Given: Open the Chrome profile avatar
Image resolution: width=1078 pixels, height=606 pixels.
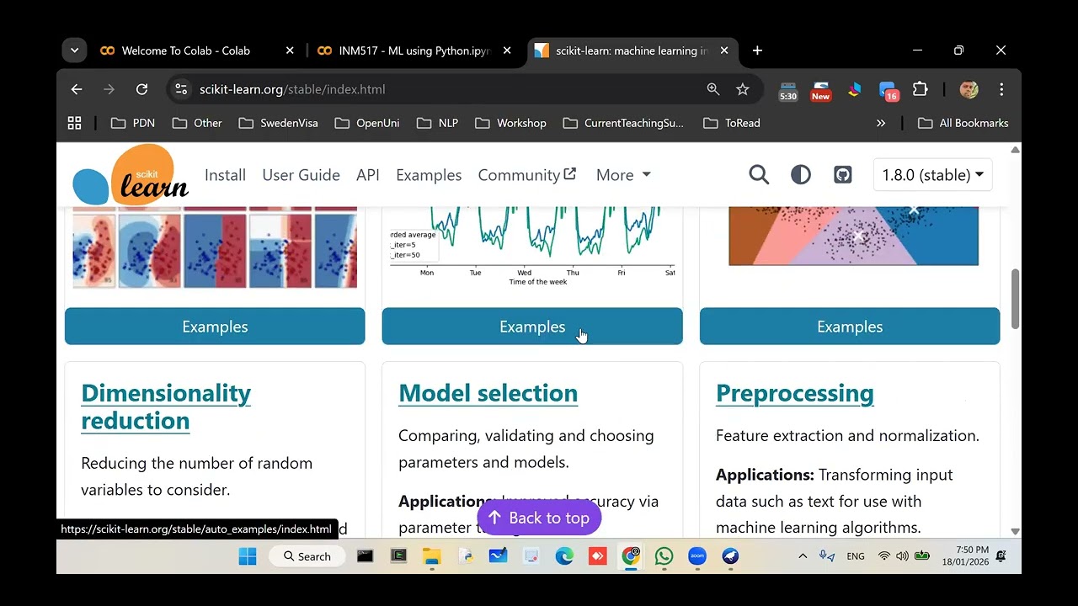Looking at the screenshot, I should pos(969,89).
